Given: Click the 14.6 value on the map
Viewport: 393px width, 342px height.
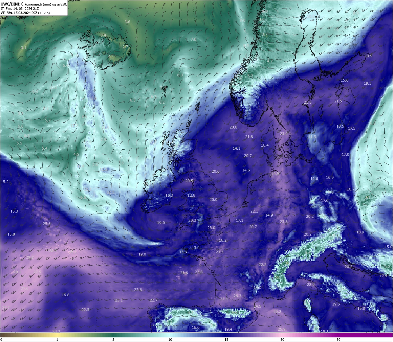Looking at the screenshot, I should pos(246,170).
